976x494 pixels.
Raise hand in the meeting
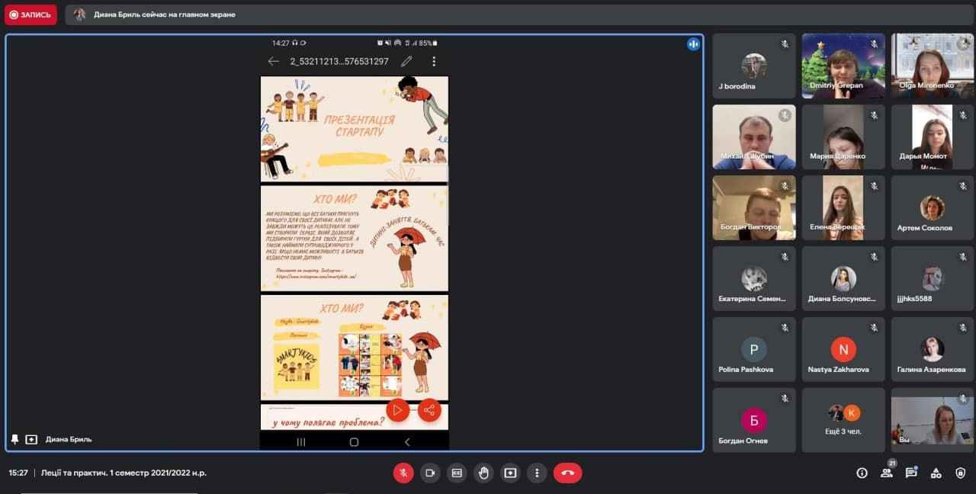coord(483,473)
